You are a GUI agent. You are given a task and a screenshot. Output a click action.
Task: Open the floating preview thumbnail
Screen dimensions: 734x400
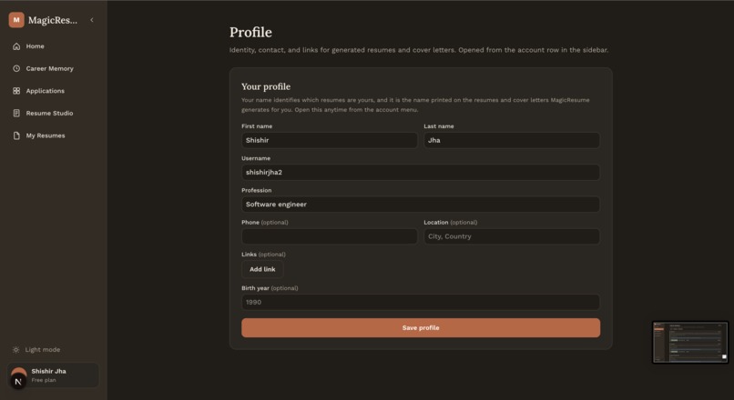pyautogui.click(x=690, y=342)
